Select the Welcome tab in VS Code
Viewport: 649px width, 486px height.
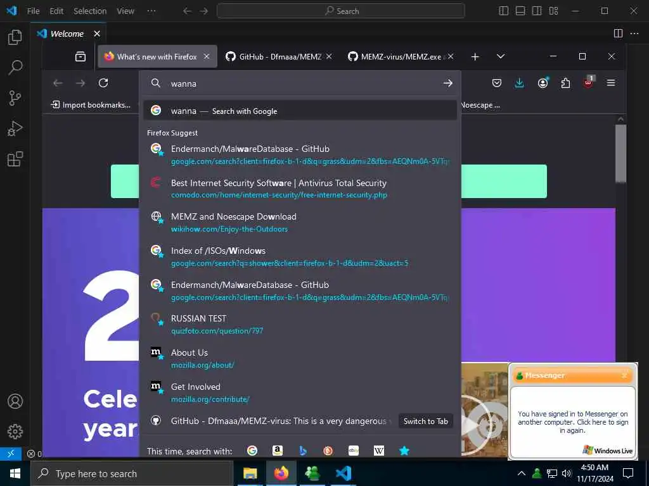tap(68, 34)
